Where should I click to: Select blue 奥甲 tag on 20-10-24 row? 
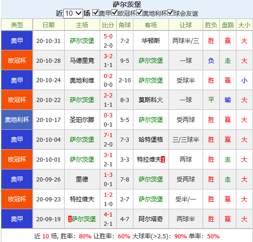point(17,80)
